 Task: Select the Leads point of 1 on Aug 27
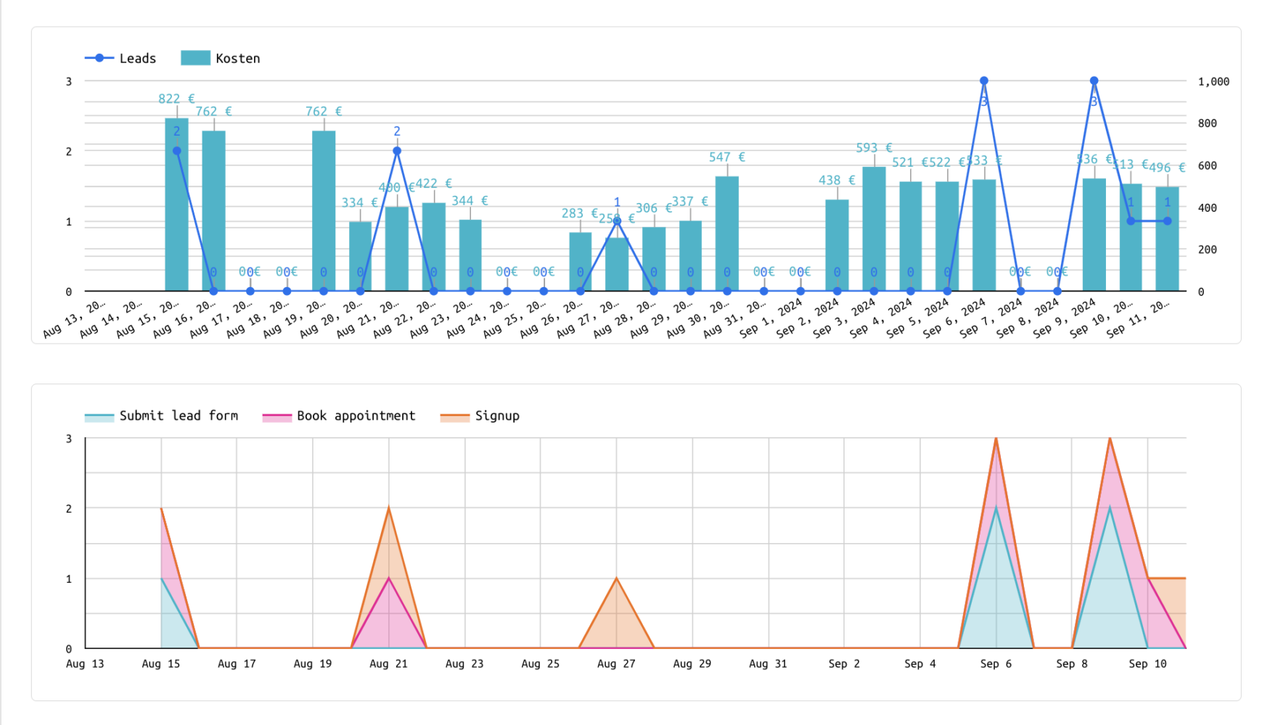tap(617, 221)
